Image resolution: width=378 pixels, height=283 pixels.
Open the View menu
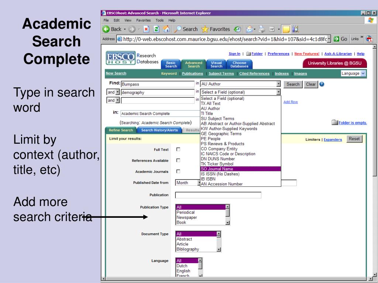(x=128, y=20)
